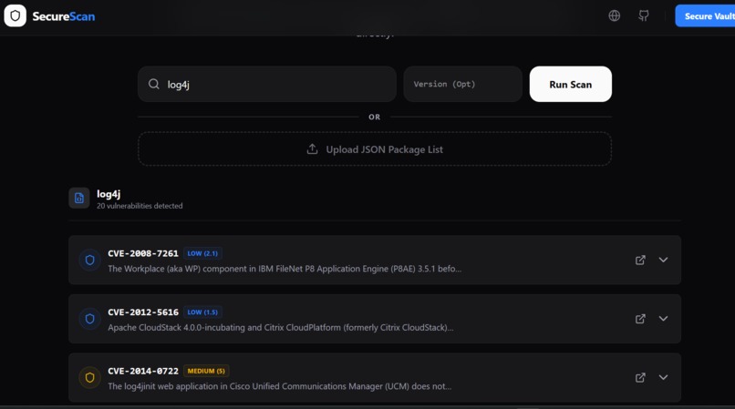Screen dimensions: 735x409
Task: Select the log4j results heading
Action: pyautogui.click(x=109, y=194)
